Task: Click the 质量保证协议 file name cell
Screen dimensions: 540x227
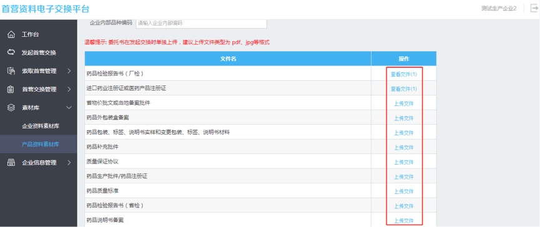Action: coord(228,162)
